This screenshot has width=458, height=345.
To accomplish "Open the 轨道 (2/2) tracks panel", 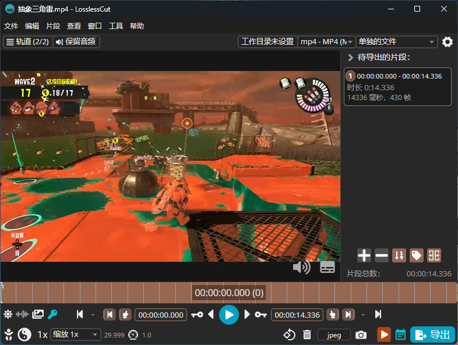I will pos(28,42).
